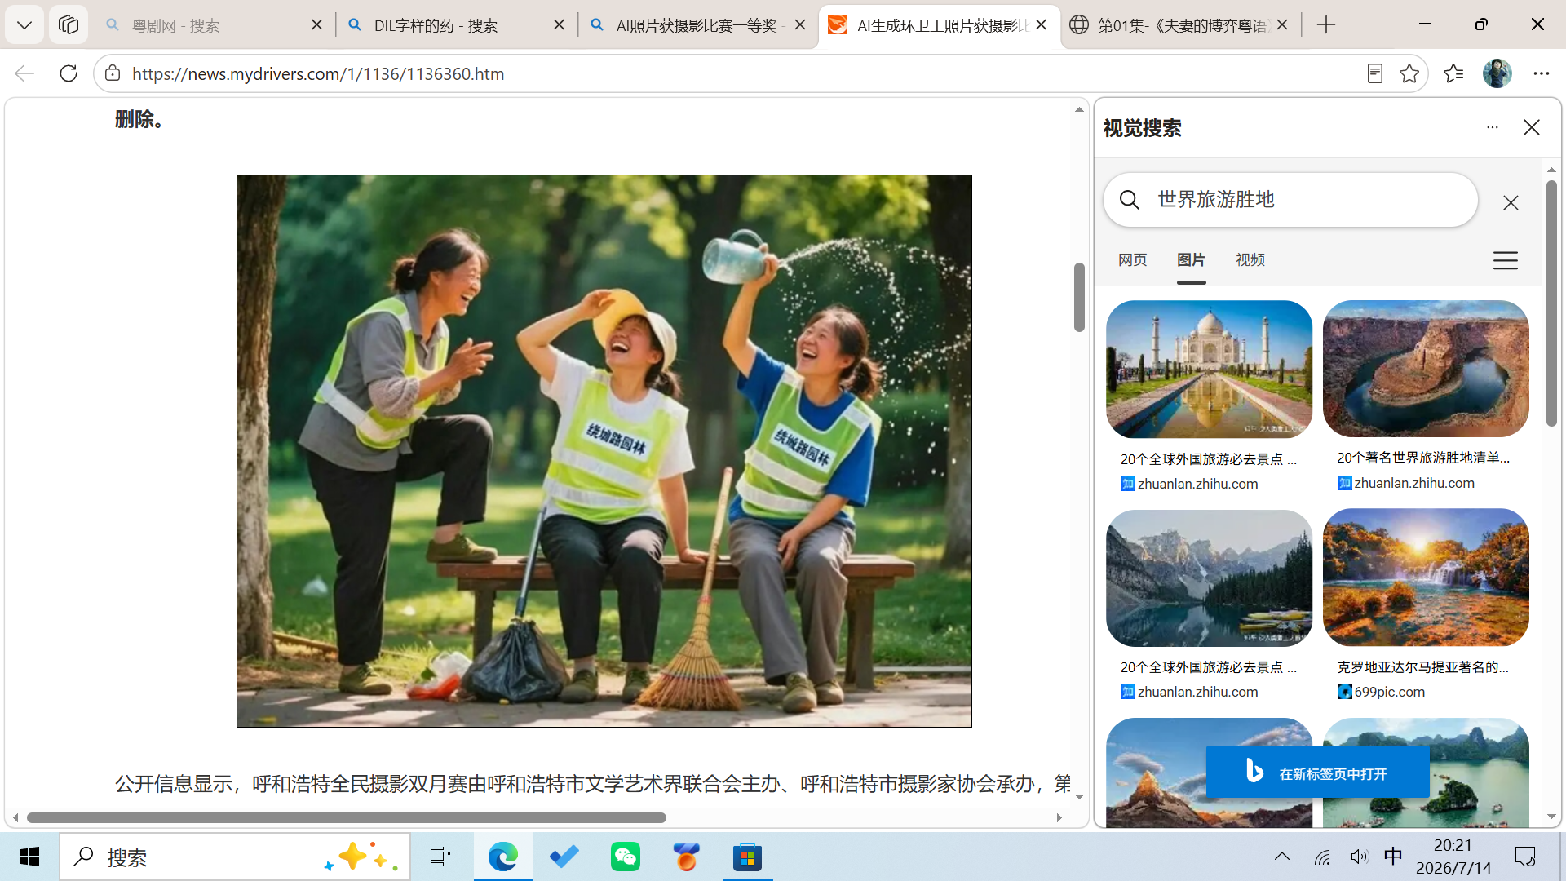Image resolution: width=1566 pixels, height=881 pixels.
Task: Click the article horizontal scrollbar thumb
Action: click(x=346, y=817)
